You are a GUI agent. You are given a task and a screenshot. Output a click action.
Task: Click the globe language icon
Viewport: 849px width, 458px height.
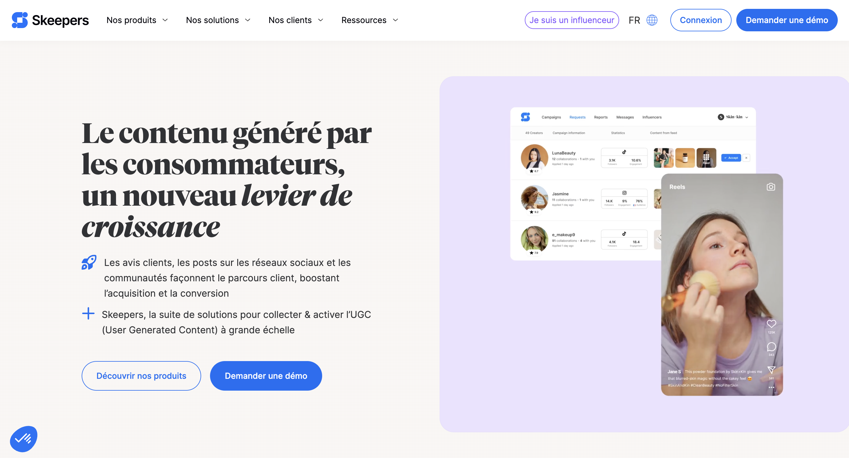[652, 20]
